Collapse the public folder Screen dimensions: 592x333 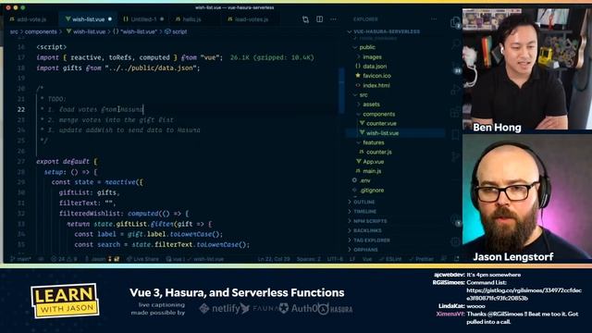[x=367, y=47]
